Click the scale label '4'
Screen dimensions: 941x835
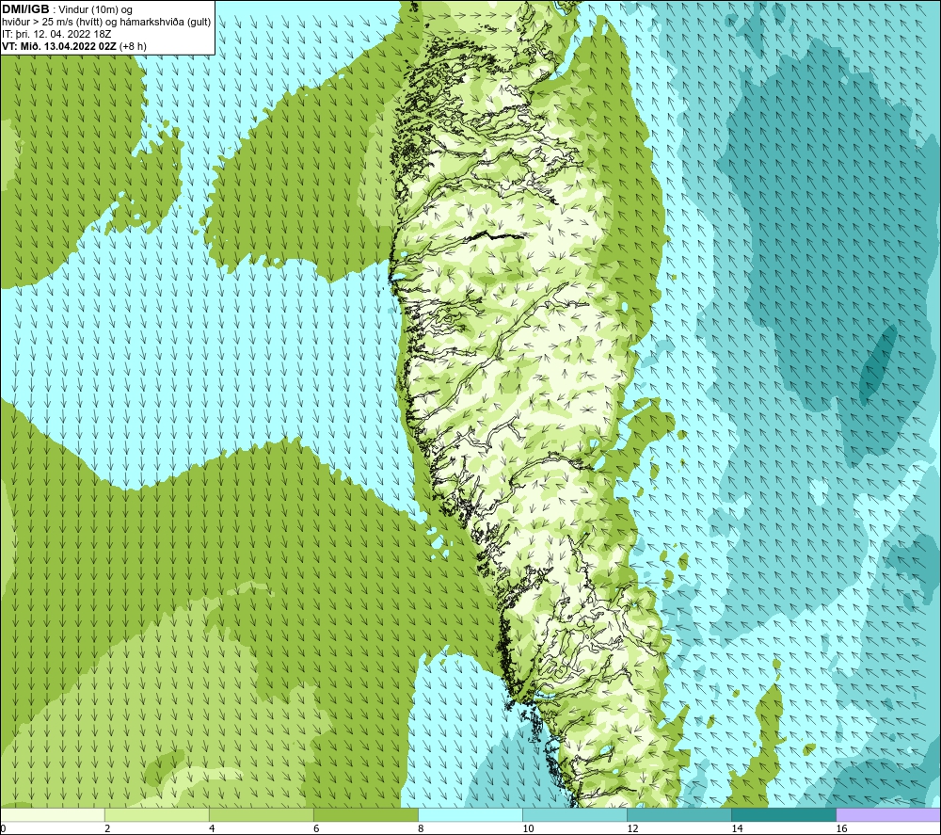[212, 828]
